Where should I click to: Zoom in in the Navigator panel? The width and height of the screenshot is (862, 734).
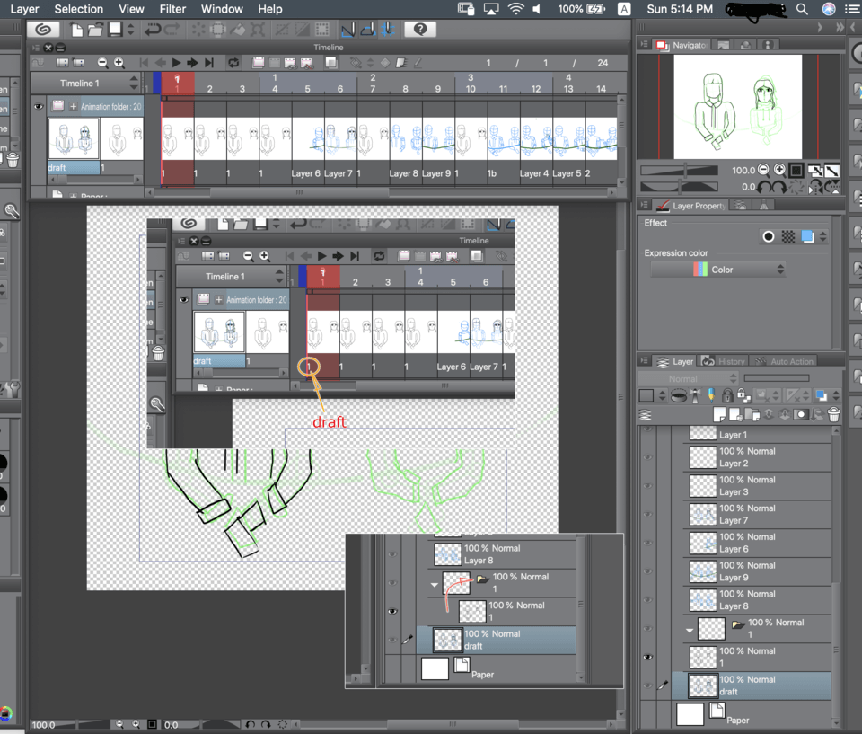[x=779, y=170]
